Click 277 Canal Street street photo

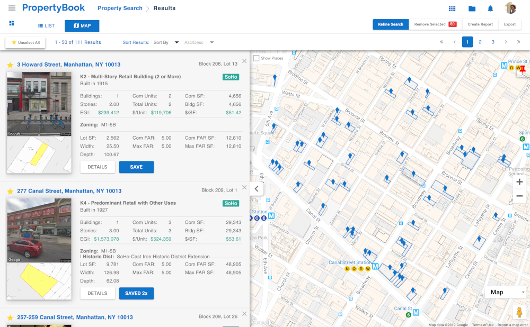click(x=39, y=231)
